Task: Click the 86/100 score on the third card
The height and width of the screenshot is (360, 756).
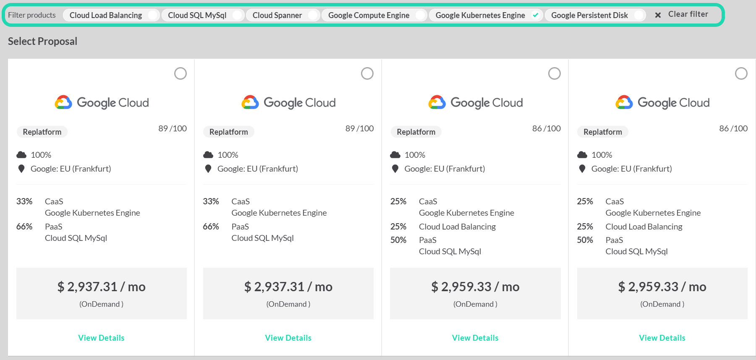Action: click(x=547, y=128)
